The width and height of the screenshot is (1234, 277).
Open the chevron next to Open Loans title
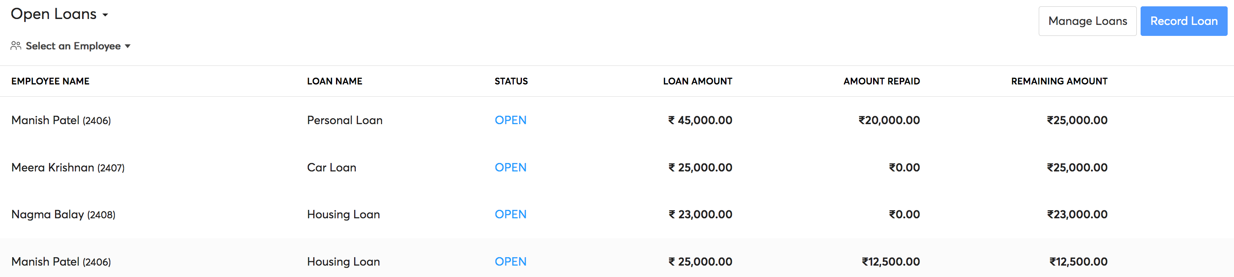coord(106,15)
